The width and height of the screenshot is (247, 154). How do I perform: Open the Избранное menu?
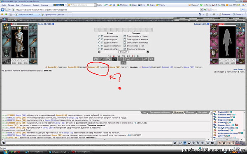pos(26,5)
